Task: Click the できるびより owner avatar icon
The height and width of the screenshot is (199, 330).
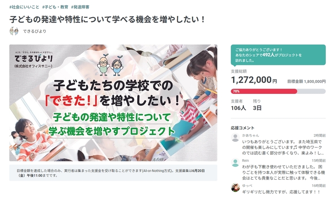Action: (x=14, y=31)
